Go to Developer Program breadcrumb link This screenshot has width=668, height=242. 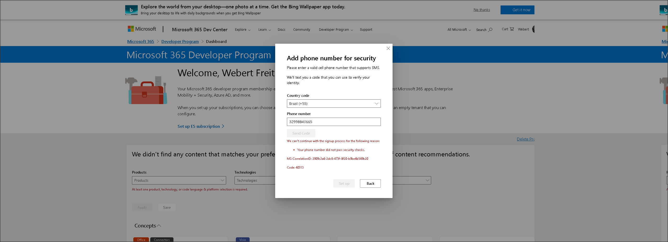(180, 41)
